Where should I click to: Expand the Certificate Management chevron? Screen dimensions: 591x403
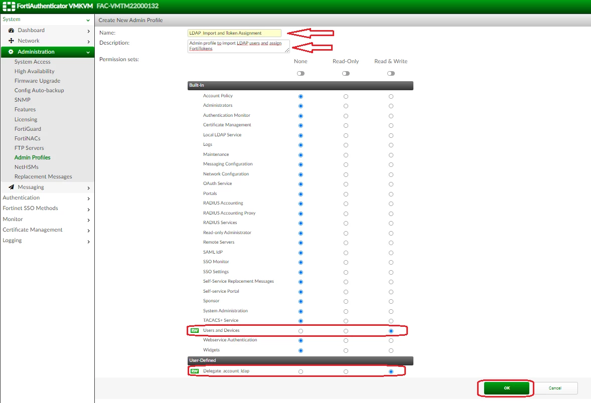pos(89,231)
